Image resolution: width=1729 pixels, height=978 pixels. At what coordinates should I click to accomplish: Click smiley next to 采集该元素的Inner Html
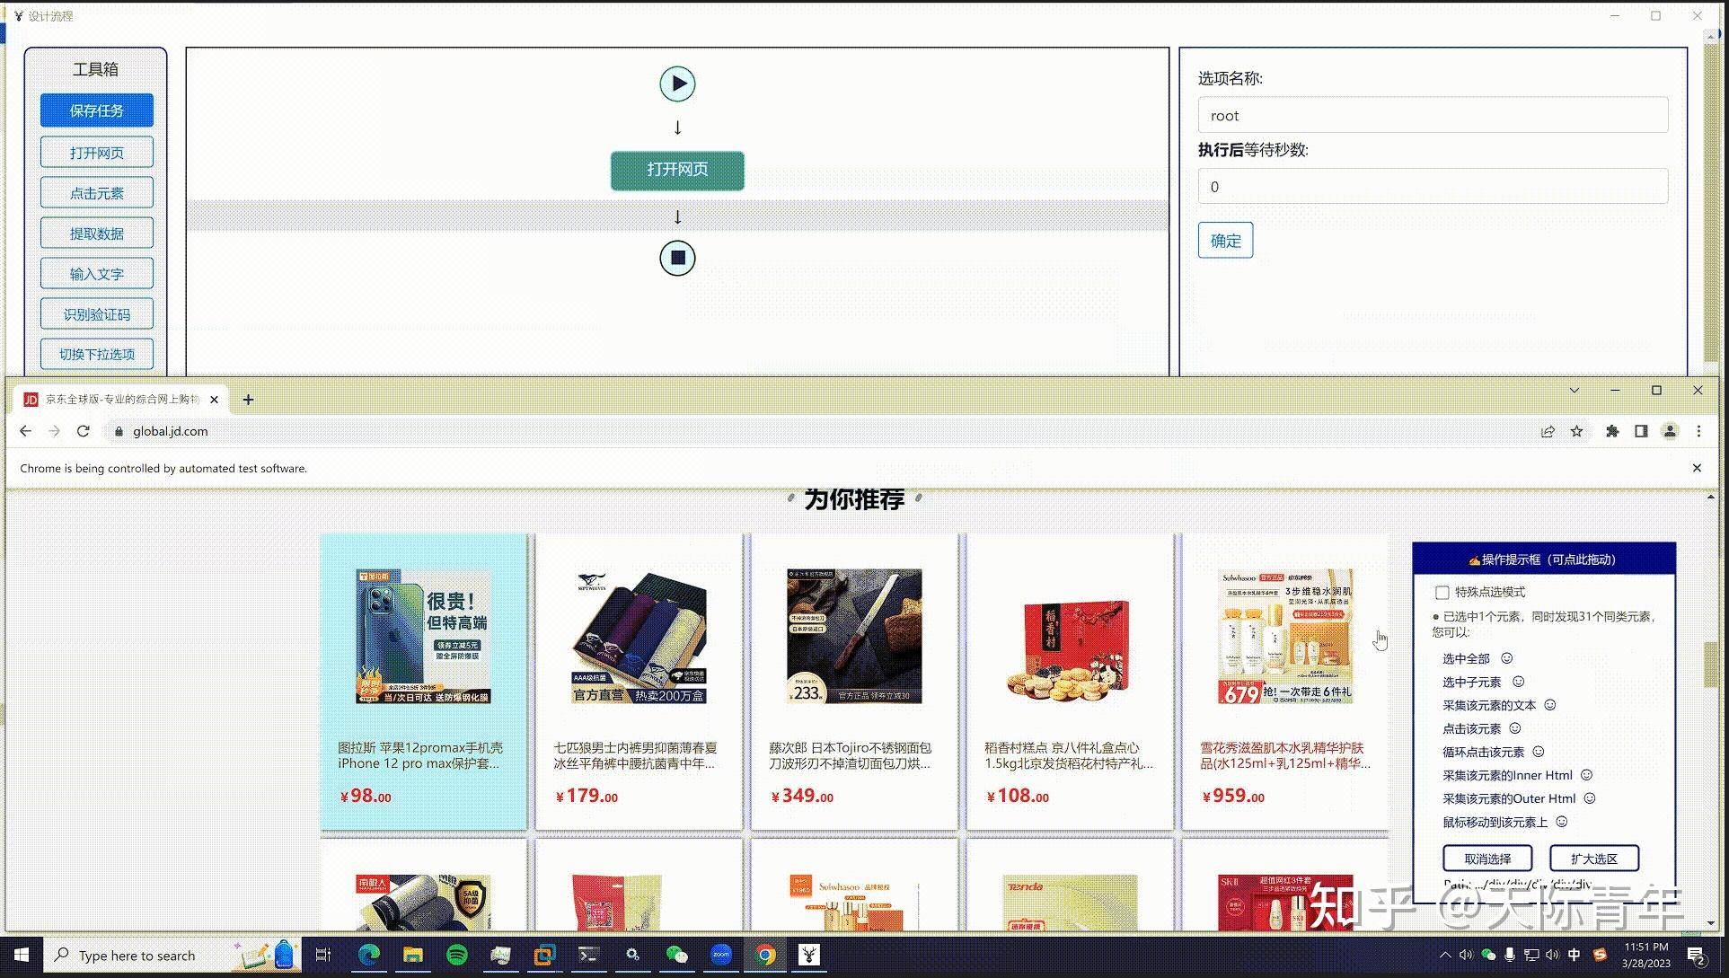[1586, 775]
